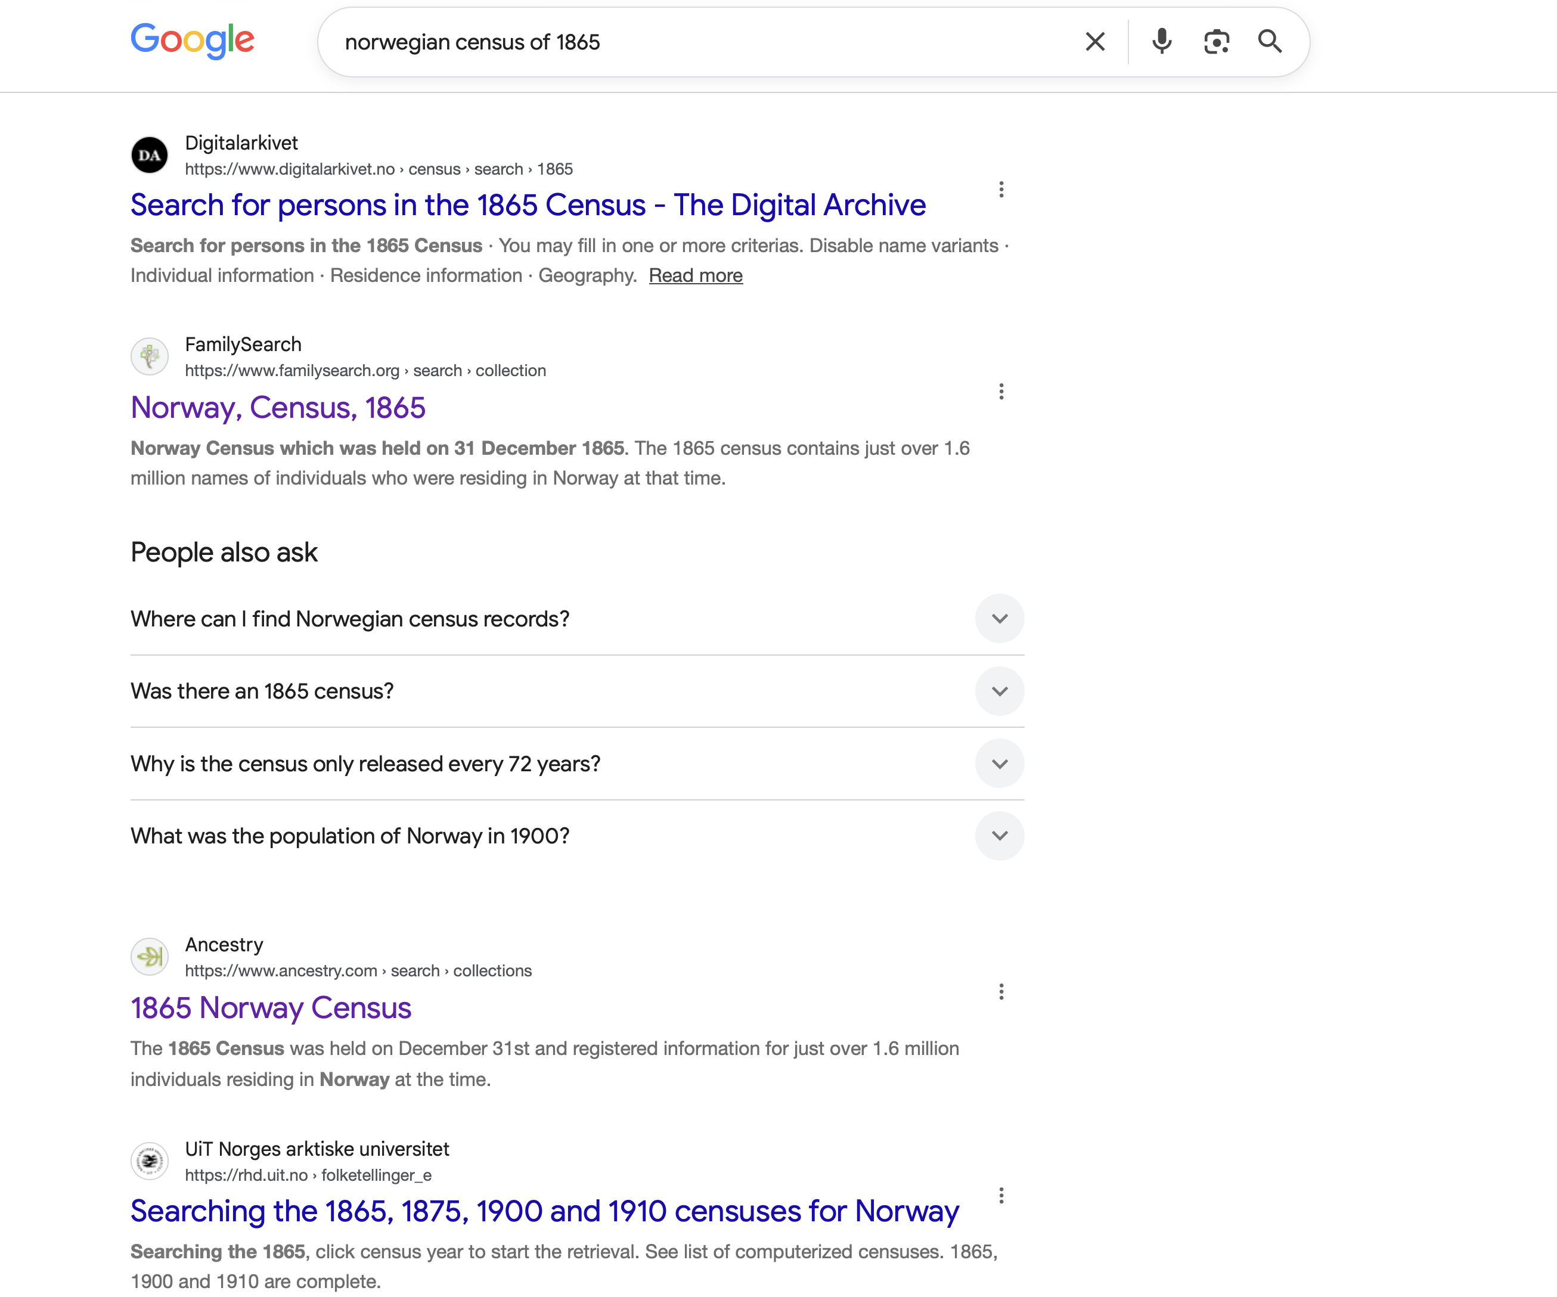Open 'Searching the 1865, 1875, 1900 and 1910 censuses' result
The image size is (1557, 1297).
click(x=544, y=1211)
